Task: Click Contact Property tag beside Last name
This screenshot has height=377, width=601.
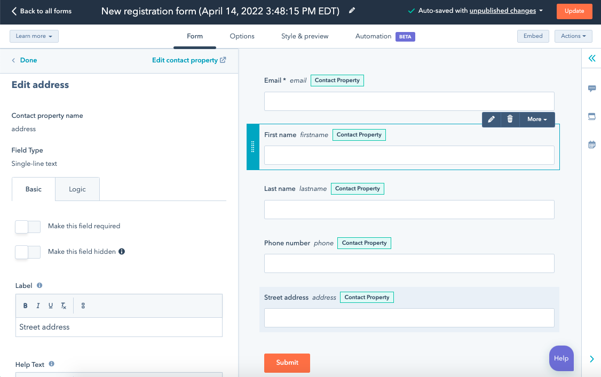Action: 357,189
